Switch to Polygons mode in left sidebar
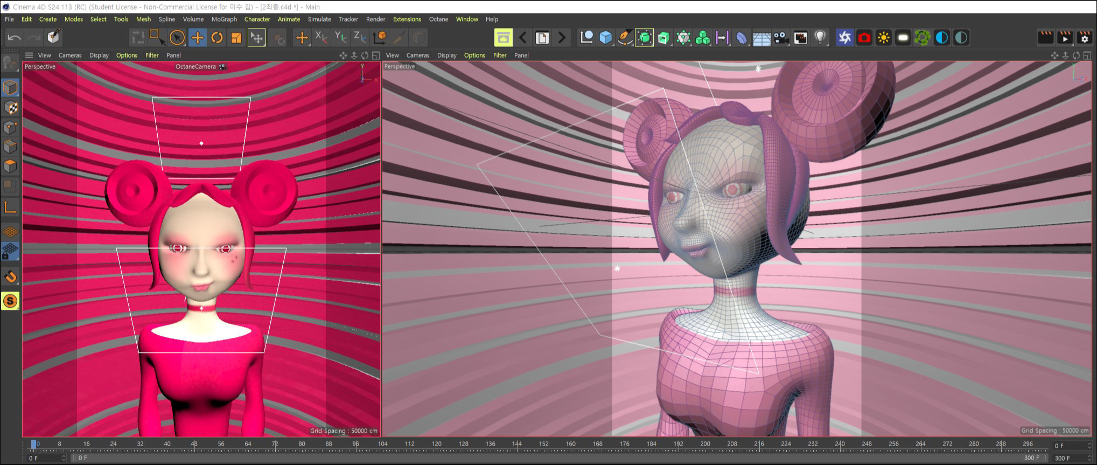This screenshot has width=1097, height=465. tap(10, 166)
